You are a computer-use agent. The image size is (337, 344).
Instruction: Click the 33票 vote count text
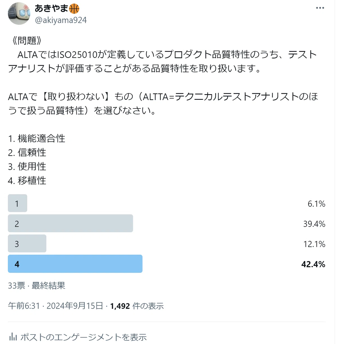(x=17, y=286)
